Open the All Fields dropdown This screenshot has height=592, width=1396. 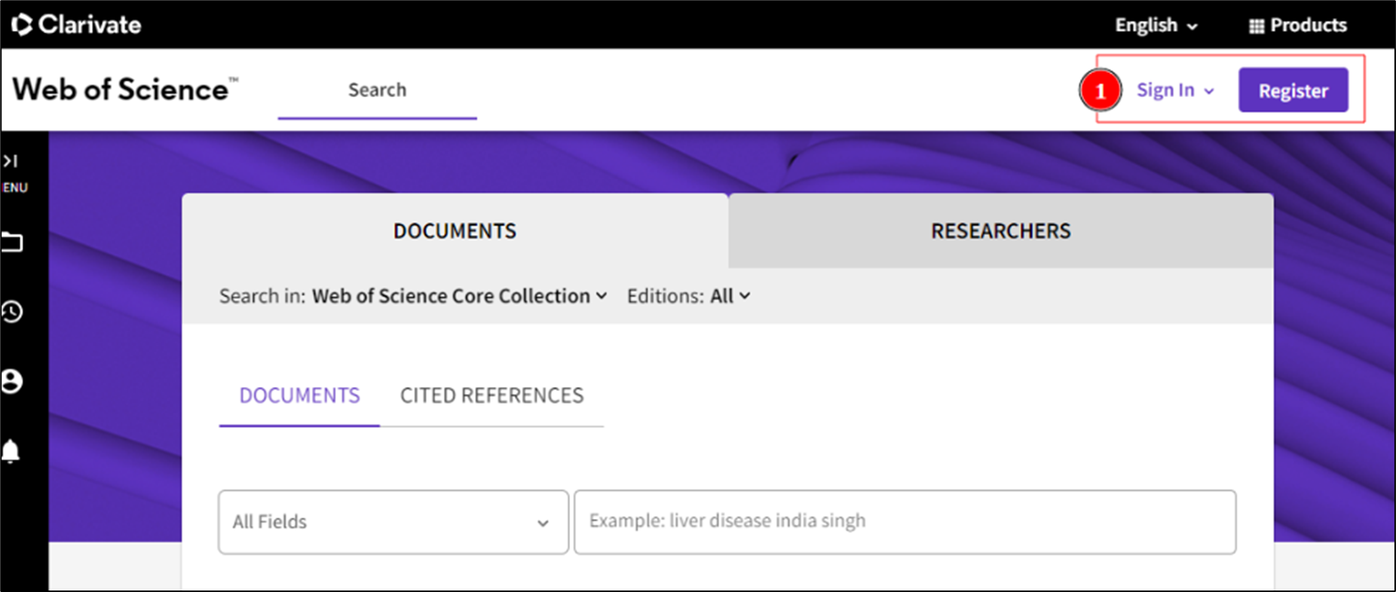pos(393,522)
